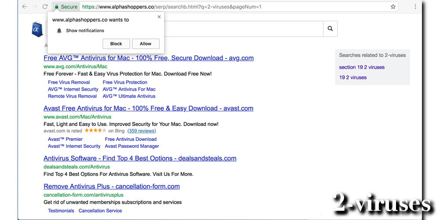This screenshot has height=220, width=440.
Task: Open the Free Virus Protection sitelink
Action: (x=125, y=82)
